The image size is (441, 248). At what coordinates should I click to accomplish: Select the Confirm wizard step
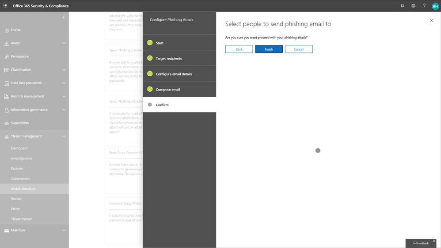pyautogui.click(x=179, y=105)
